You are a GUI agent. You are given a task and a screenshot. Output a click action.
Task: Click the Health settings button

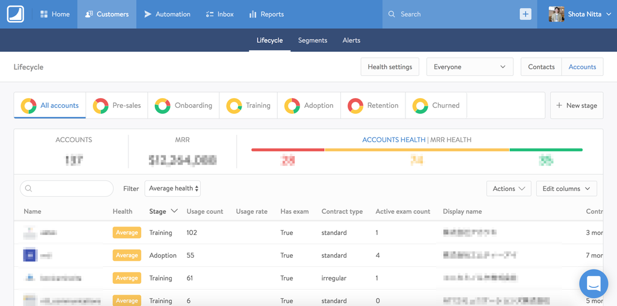pos(390,67)
